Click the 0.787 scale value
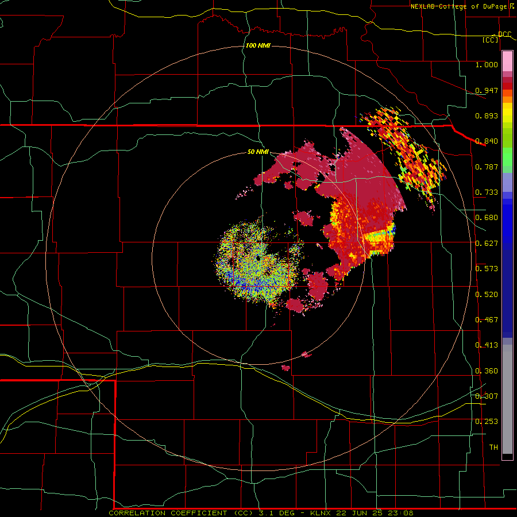Screen dimensions: 517x517 (487, 167)
